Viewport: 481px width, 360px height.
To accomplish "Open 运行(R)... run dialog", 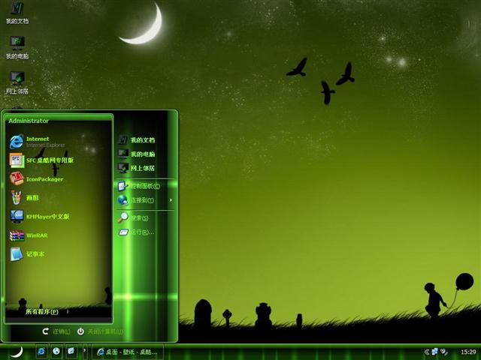I will pos(136,232).
